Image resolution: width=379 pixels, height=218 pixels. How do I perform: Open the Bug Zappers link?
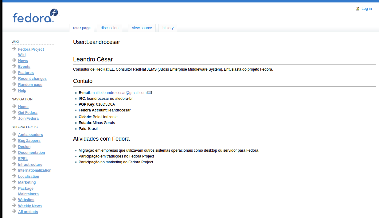[x=29, y=141]
